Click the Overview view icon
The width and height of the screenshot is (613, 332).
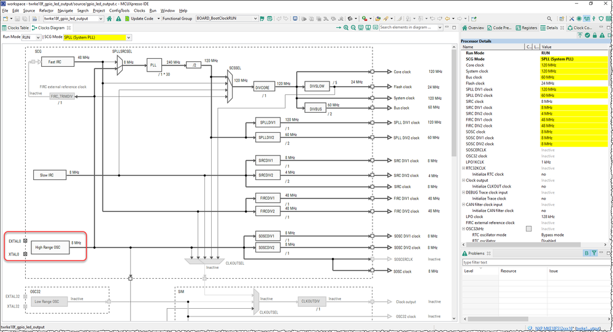[465, 28]
